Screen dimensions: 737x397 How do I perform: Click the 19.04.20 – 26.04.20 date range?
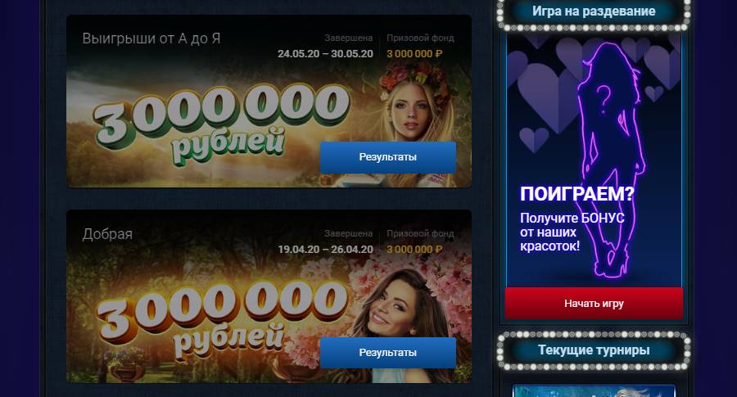coord(325,249)
